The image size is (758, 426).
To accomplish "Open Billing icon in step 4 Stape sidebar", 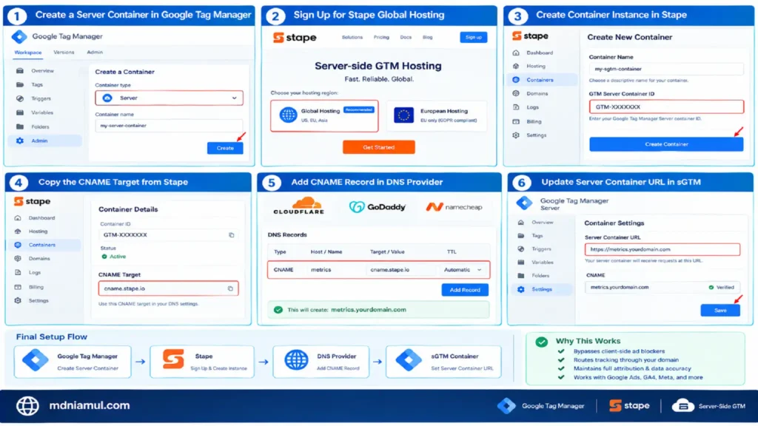I will coord(18,287).
